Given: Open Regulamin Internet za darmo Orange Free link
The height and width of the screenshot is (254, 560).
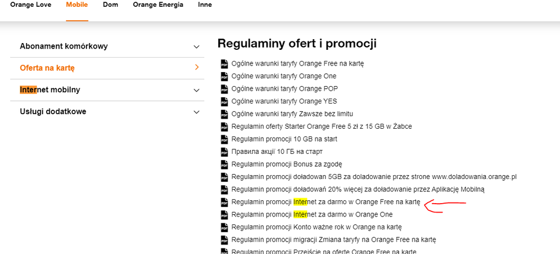Looking at the screenshot, I should (325, 202).
